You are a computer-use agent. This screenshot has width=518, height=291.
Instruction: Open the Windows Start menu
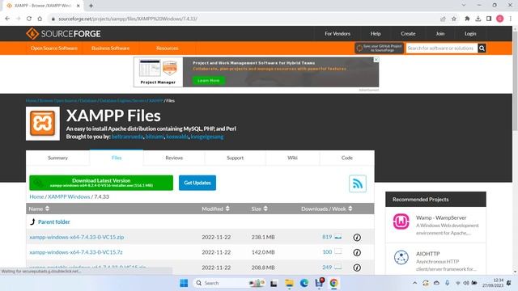184,283
